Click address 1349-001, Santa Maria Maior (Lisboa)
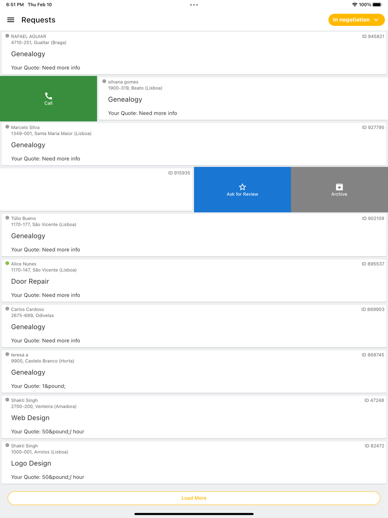388x518 pixels. pos(51,134)
